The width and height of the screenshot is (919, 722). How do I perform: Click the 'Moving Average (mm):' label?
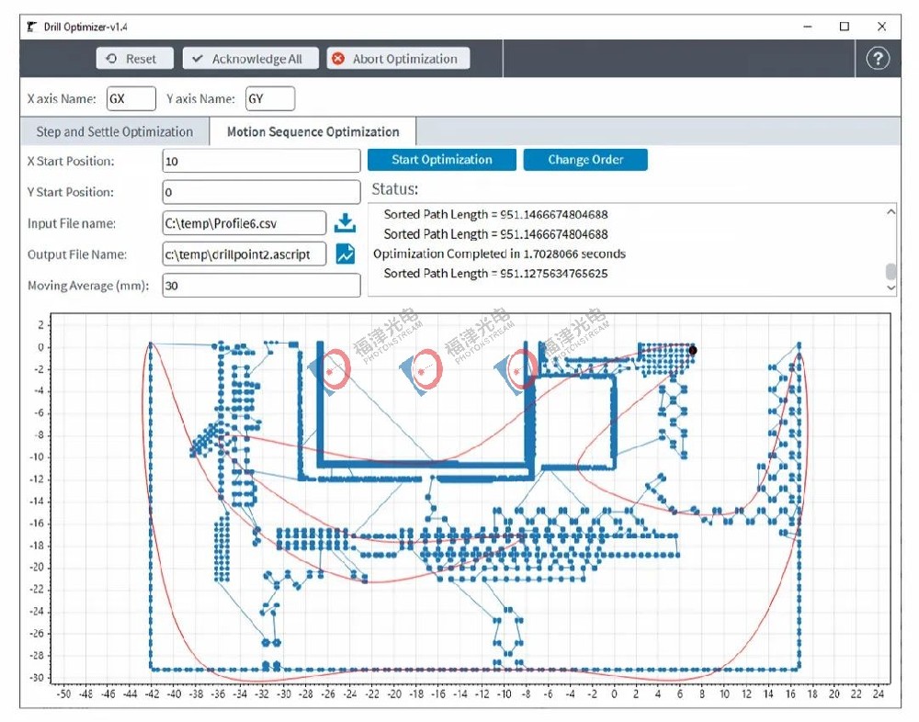pos(88,286)
